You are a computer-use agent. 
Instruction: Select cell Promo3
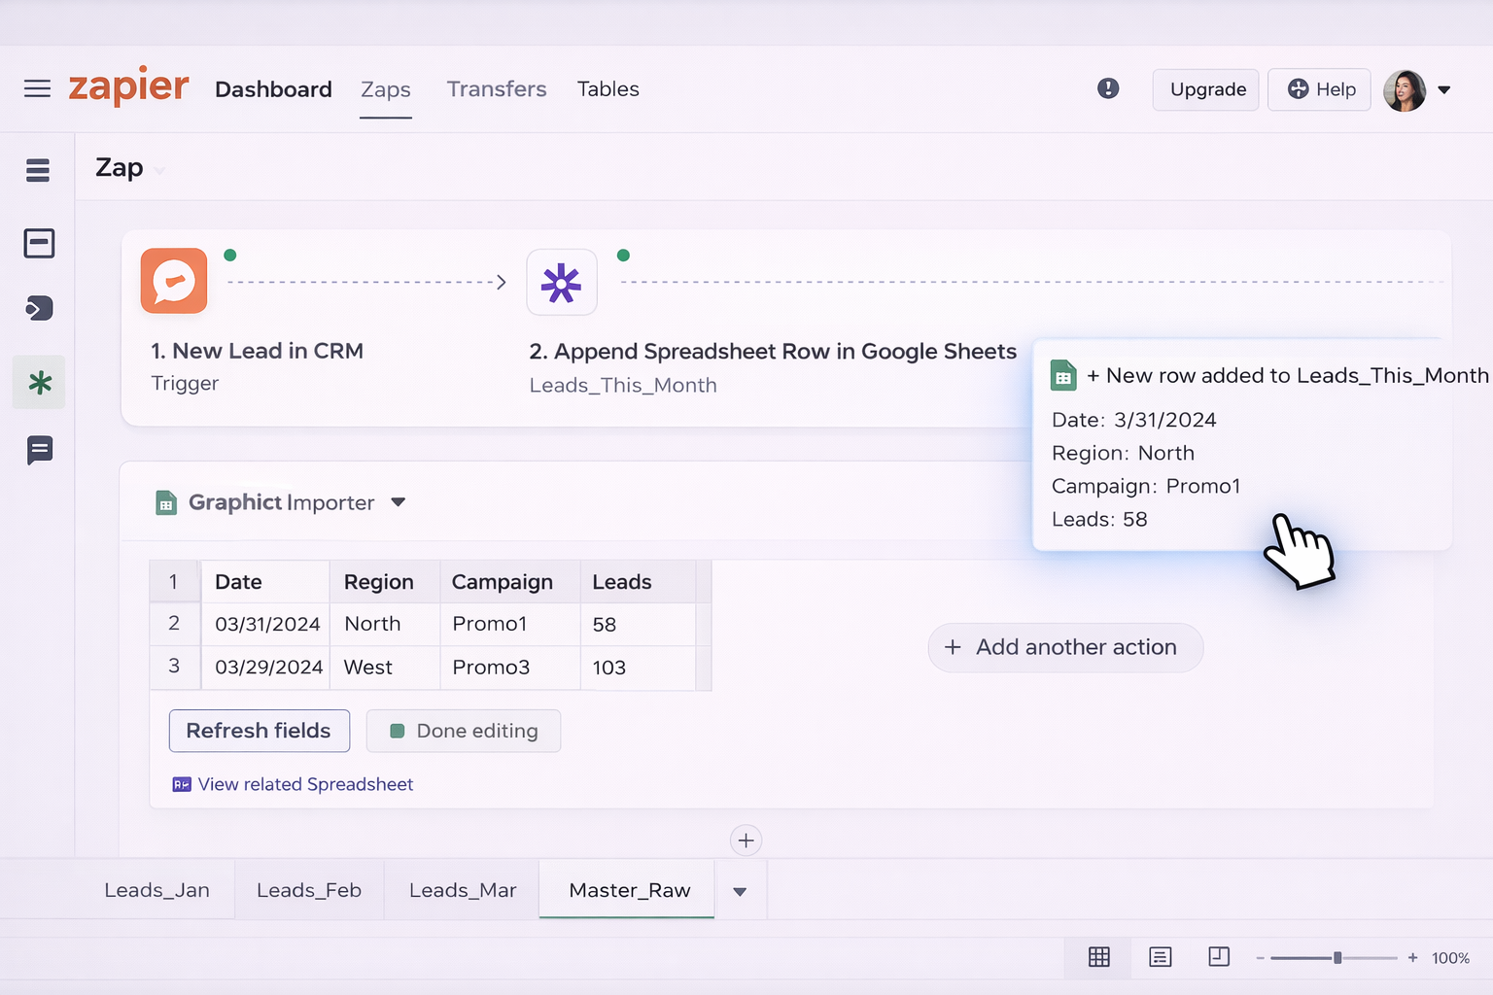510,668
